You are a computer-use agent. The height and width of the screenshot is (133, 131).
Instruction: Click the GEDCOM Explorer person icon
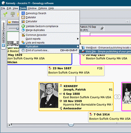coord(3,45)
